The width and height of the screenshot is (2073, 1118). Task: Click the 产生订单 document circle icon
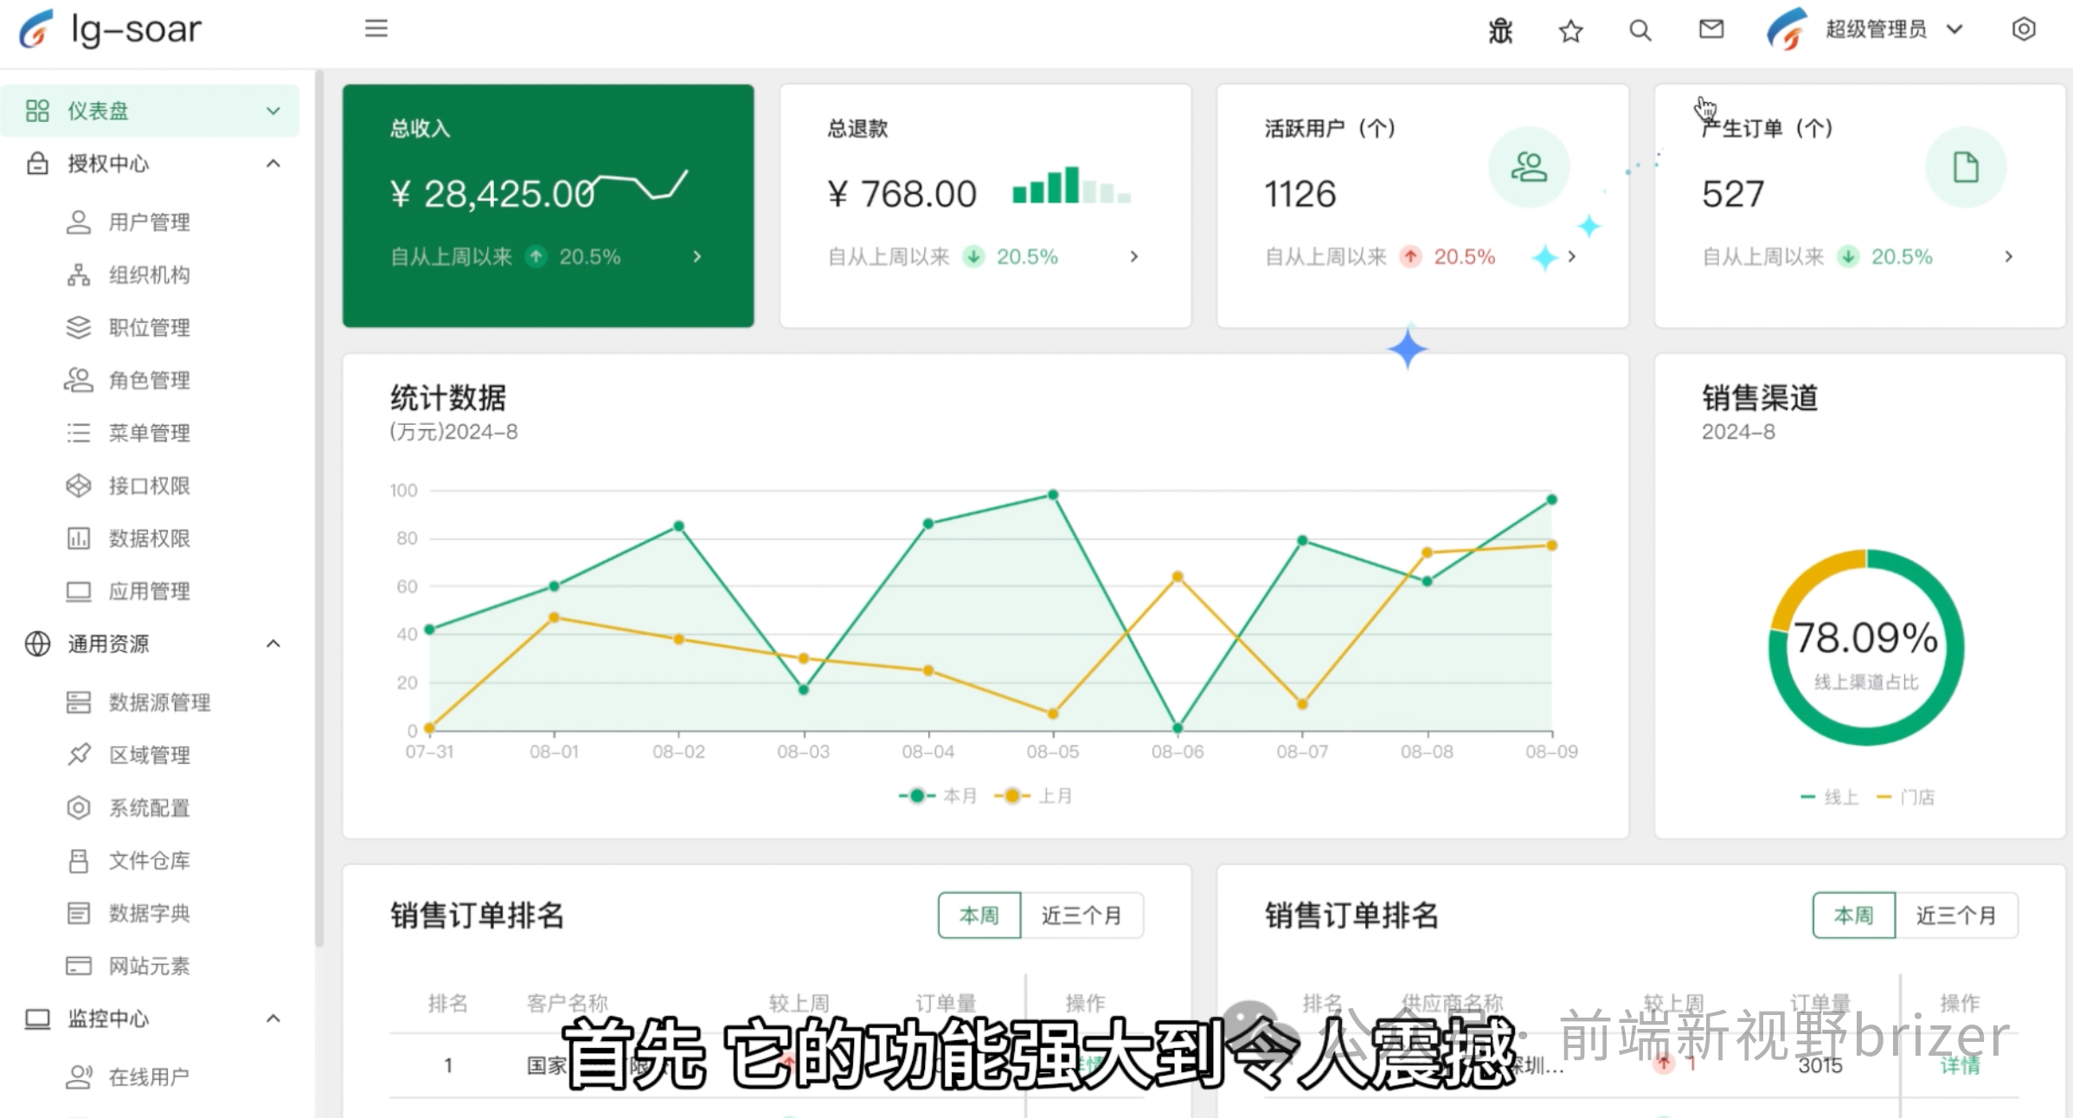point(1966,167)
